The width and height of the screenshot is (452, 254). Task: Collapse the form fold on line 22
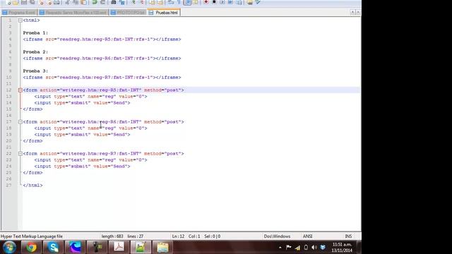point(20,154)
